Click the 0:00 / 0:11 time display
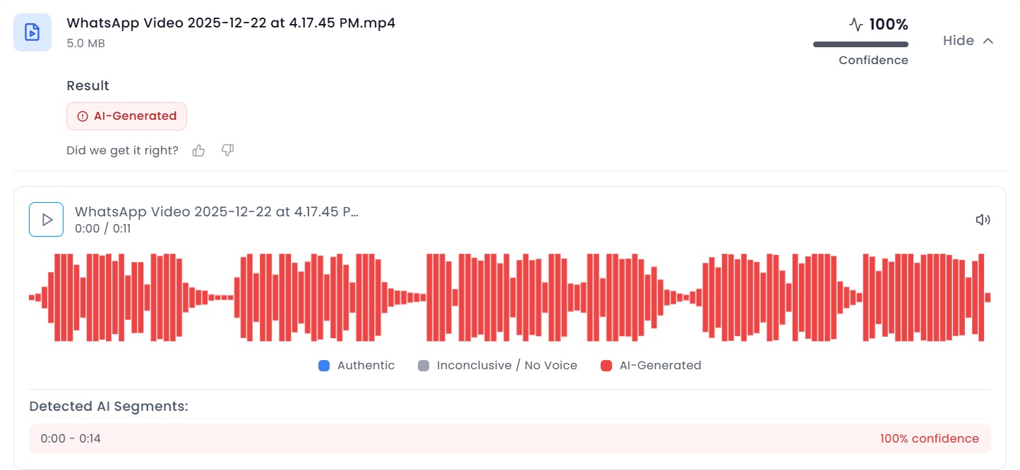 tap(102, 229)
